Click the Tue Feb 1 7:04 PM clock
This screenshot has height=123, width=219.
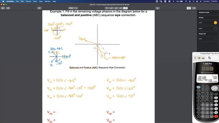(210, 1)
